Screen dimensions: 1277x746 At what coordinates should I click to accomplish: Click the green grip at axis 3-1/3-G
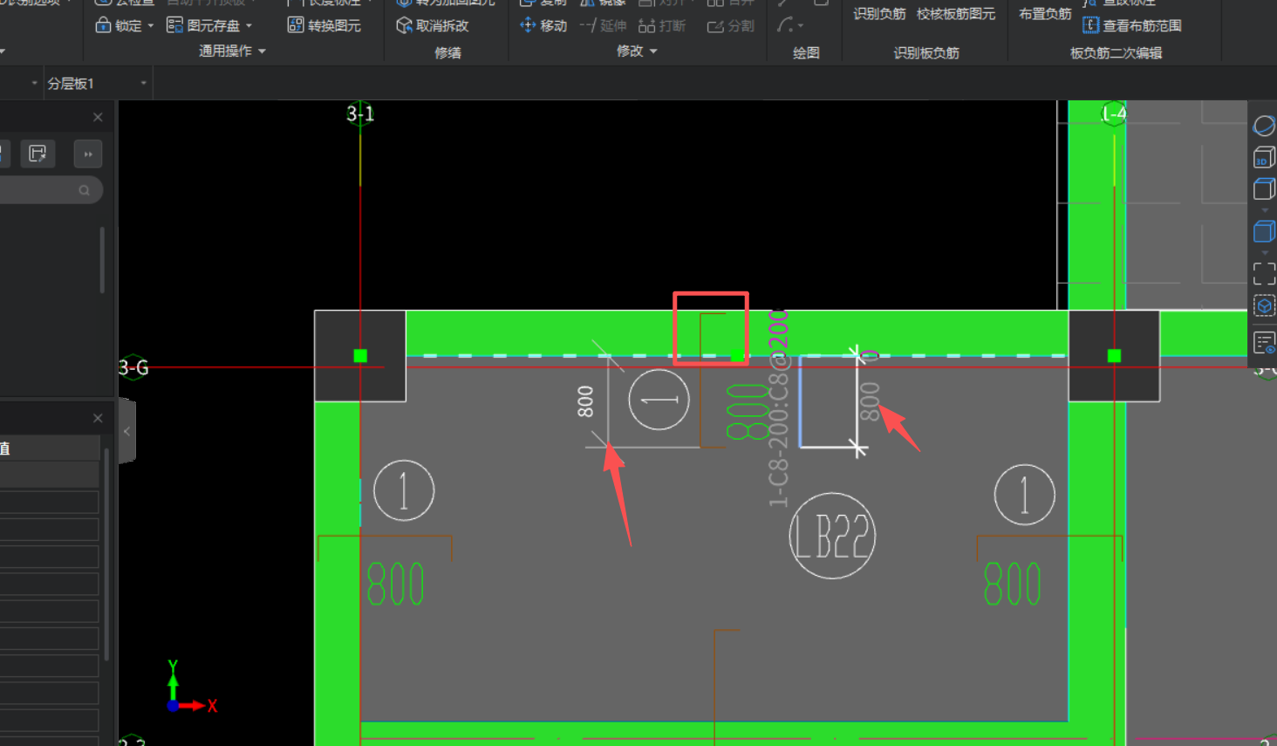coord(360,356)
